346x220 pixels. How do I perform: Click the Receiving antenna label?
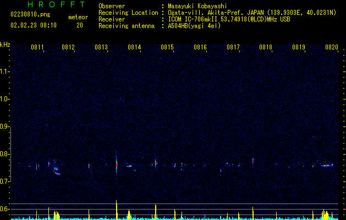coord(127,26)
